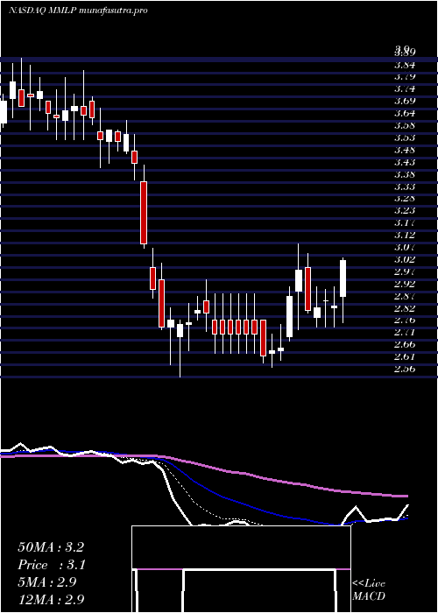Select the 3.79 price axis label
The image size is (438, 613).
tap(405, 77)
